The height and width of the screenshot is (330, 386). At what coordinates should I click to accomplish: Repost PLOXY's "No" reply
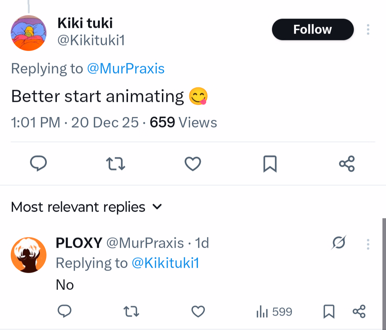click(x=131, y=312)
